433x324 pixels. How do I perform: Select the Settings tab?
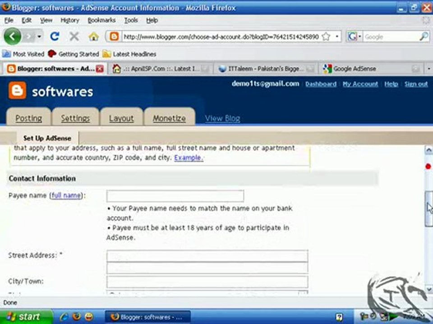[x=75, y=118]
